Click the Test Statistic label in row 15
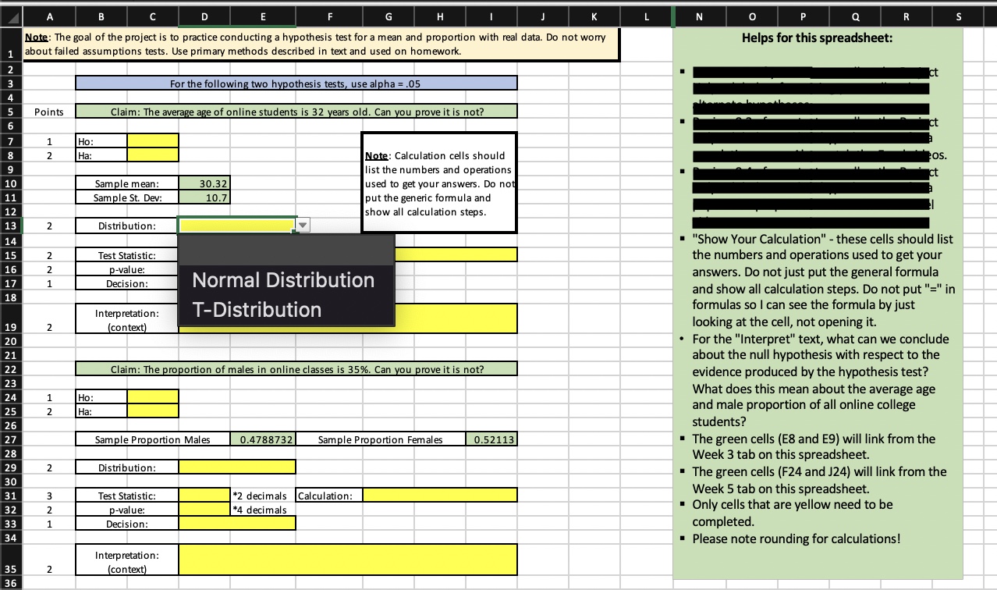 [126, 255]
